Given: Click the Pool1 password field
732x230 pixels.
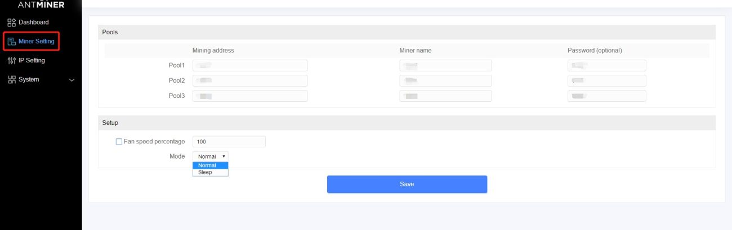Looking at the screenshot, I should [606, 65].
